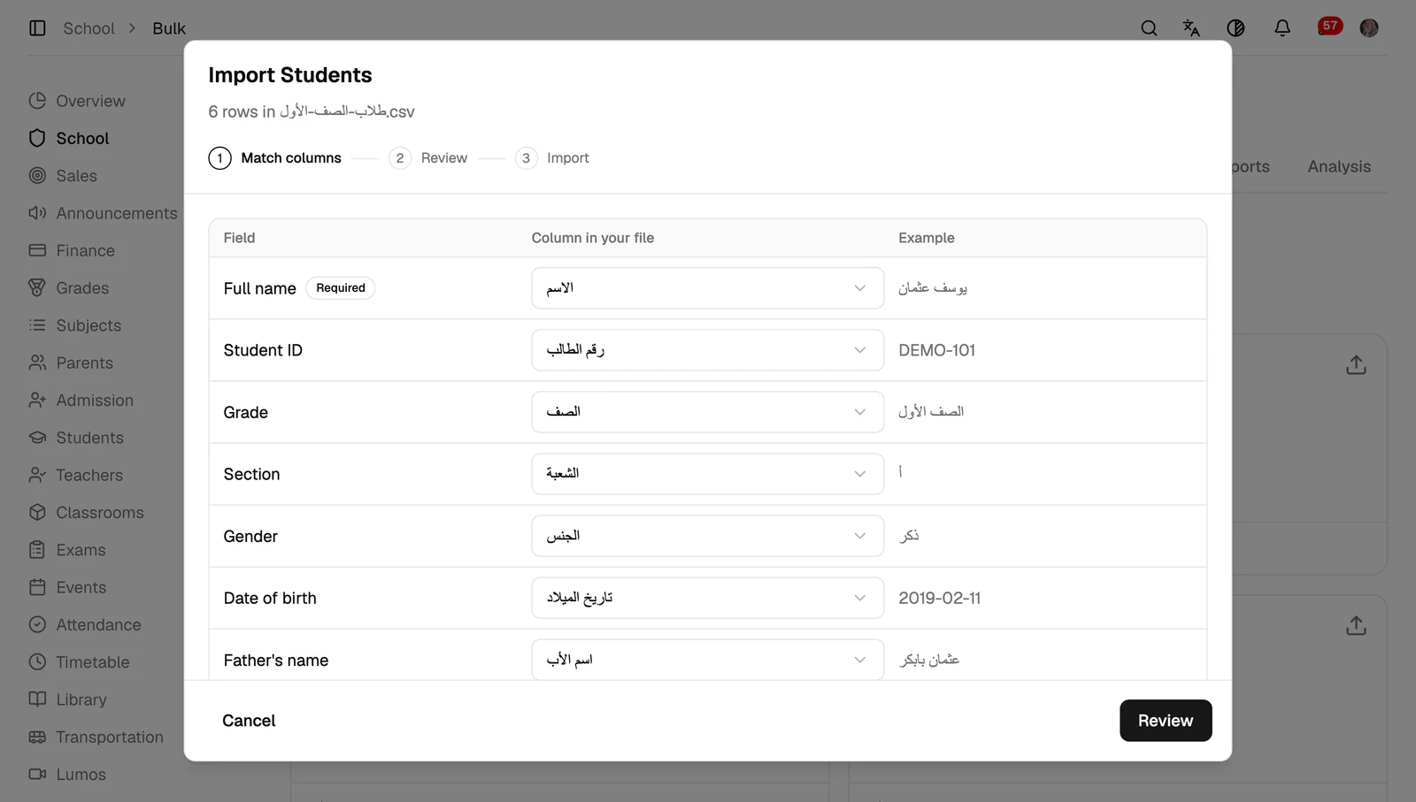The width and height of the screenshot is (1416, 802).
Task: Open the Grade column dropdown
Action: click(x=707, y=412)
